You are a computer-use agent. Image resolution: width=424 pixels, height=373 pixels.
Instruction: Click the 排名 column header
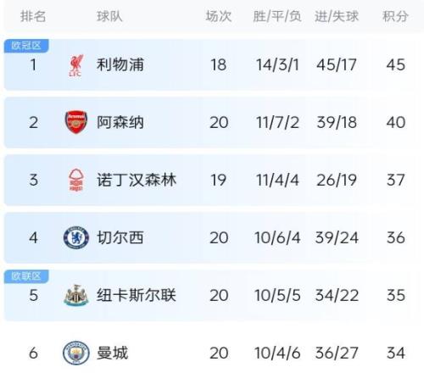click(x=33, y=16)
